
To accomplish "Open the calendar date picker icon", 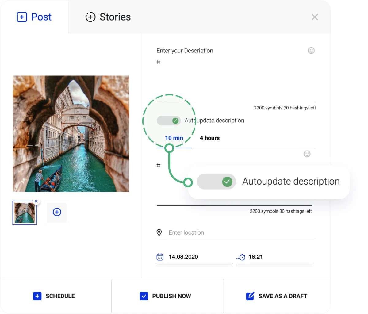I will coord(160,257).
